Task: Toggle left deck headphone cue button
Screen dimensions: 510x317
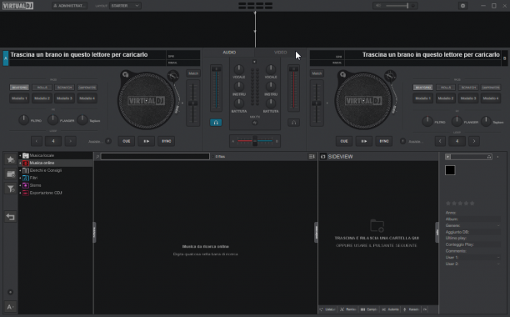Action: click(216, 123)
